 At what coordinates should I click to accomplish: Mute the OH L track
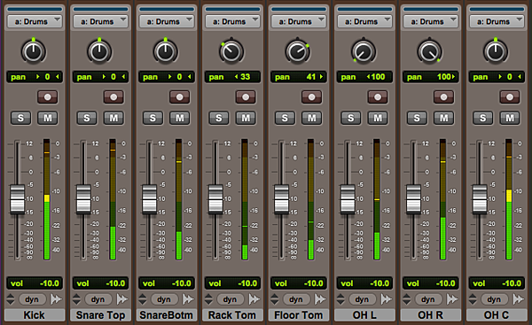378,118
